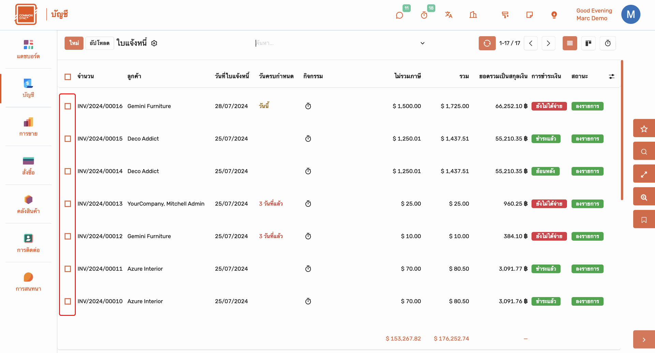The width and height of the screenshot is (655, 353).
Task: Select the checkbox for INV/2024/00013
Action: [68, 204]
